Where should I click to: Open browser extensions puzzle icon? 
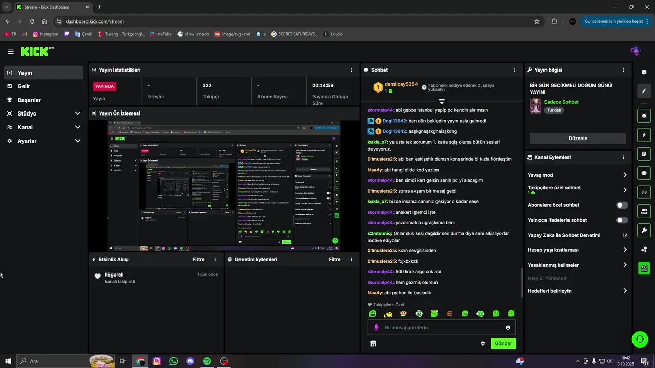[554, 21]
